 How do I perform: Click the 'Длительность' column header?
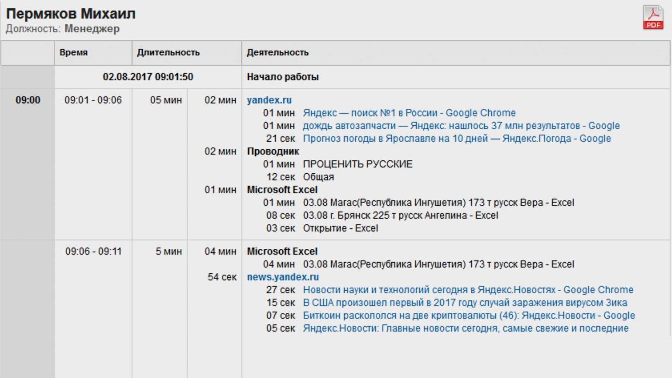coord(168,53)
